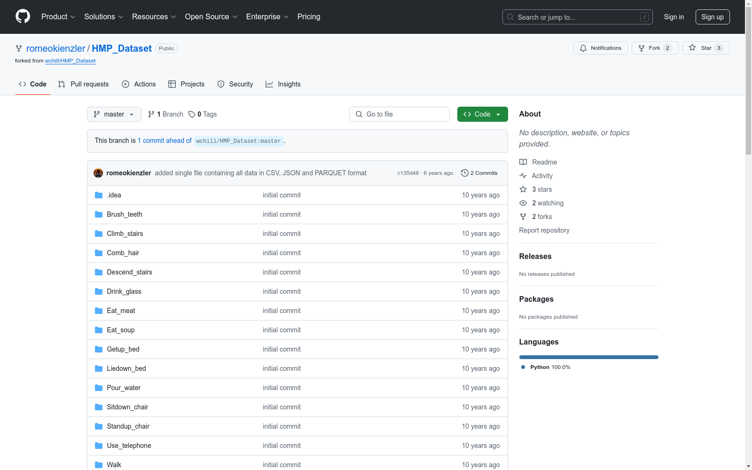Open the master branch selector dropdown
The height and width of the screenshot is (470, 752).
point(114,114)
